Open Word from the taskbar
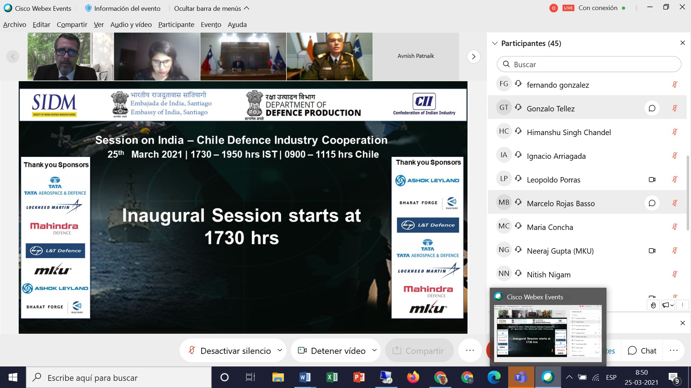The height and width of the screenshot is (388, 691). [x=305, y=377]
